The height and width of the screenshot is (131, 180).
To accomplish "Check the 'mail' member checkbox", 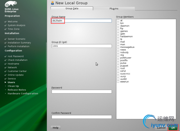I will pyautogui.click(x=118, y=42).
